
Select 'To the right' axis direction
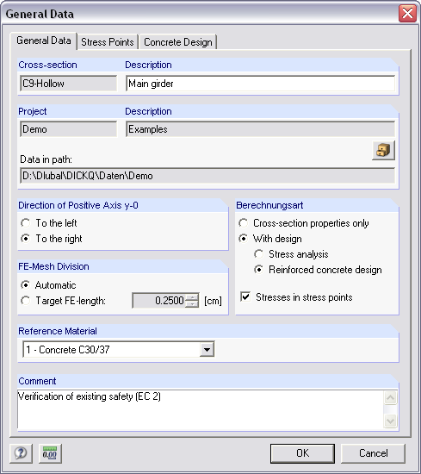[25, 239]
